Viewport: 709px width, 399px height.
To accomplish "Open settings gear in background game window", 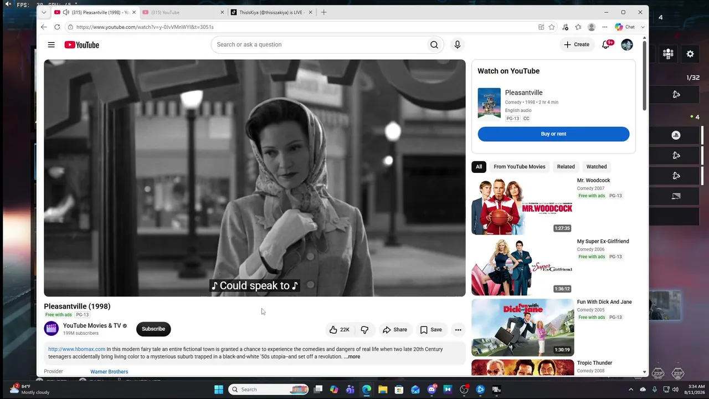I will pyautogui.click(x=690, y=54).
